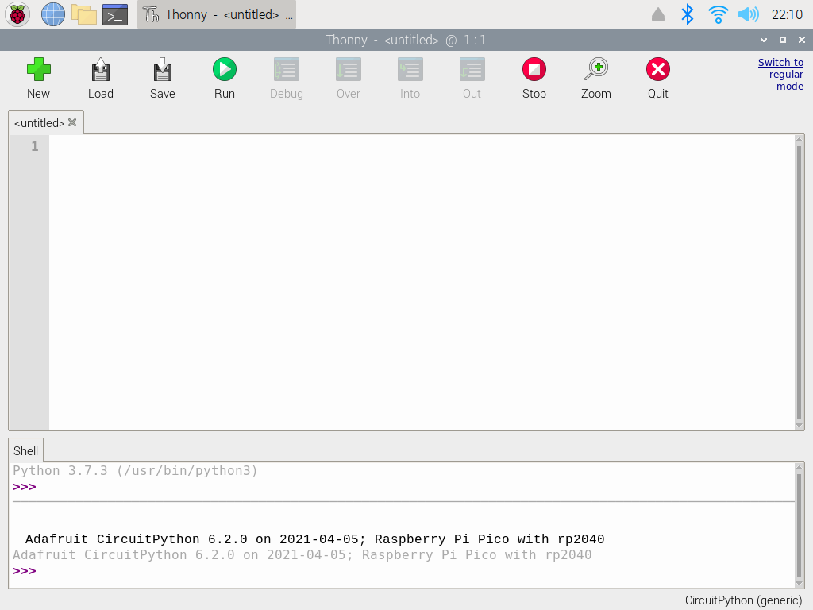The image size is (813, 610).
Task: Open a file with Load button
Action: point(100,78)
